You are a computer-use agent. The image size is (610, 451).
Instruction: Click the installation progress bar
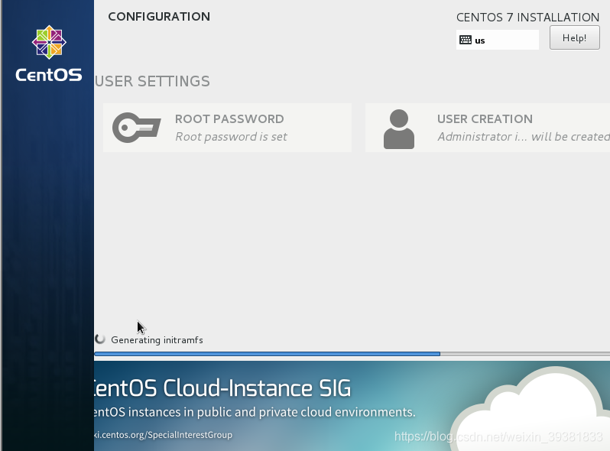(x=352, y=354)
